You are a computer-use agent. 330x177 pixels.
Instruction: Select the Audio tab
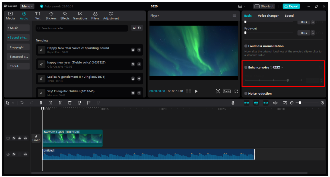(x=24, y=16)
